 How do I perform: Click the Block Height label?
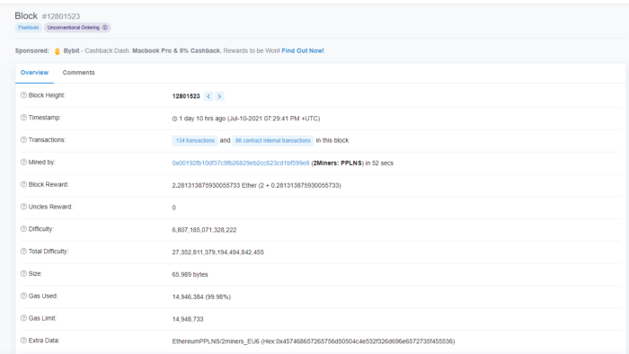[x=47, y=95]
